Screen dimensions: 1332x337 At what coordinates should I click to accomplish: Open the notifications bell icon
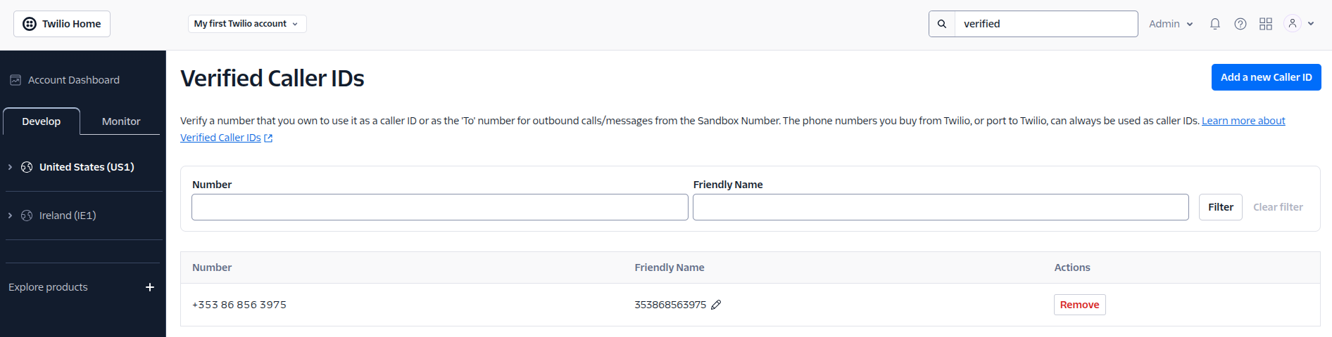coord(1215,24)
